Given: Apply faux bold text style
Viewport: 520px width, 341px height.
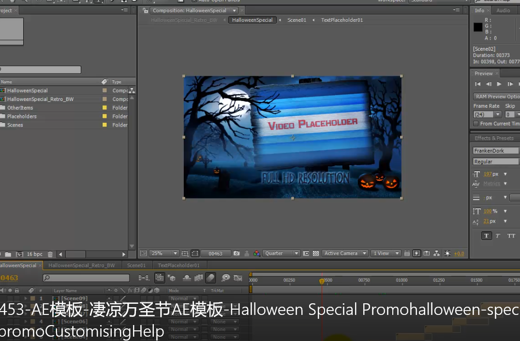Looking at the screenshot, I should [487, 236].
